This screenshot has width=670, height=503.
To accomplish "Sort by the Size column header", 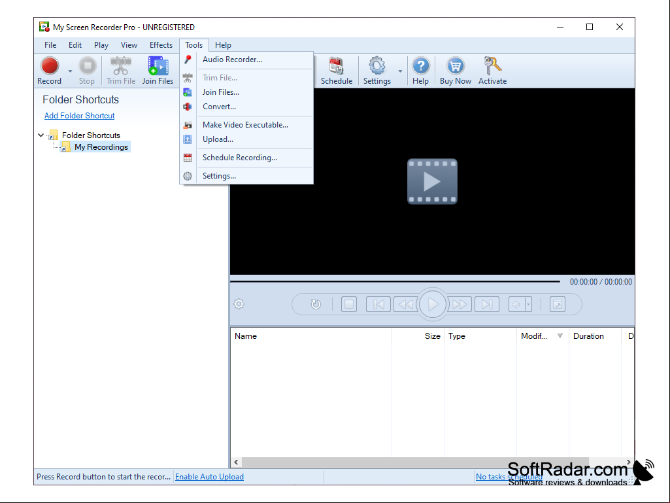I will tap(418, 336).
